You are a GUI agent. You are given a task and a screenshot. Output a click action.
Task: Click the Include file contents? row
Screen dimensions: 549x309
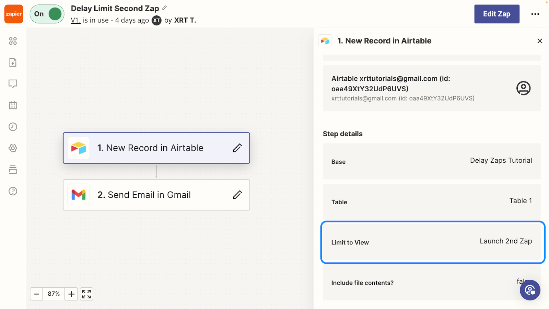[x=432, y=283]
